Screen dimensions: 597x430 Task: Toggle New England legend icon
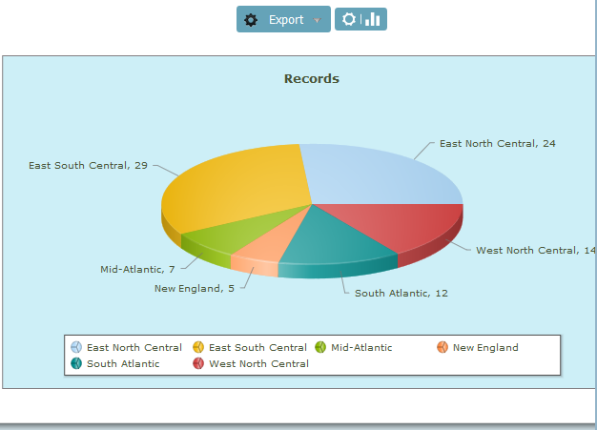(x=443, y=347)
